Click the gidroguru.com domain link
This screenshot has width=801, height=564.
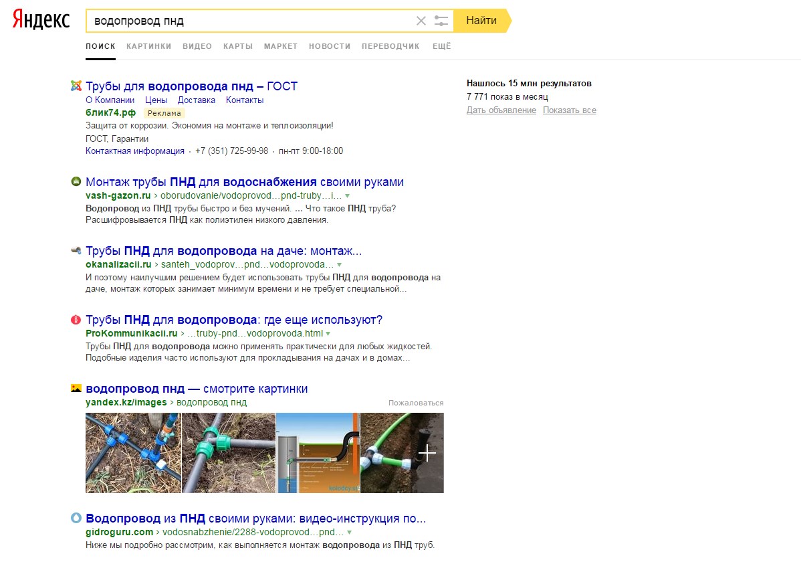pos(119,533)
